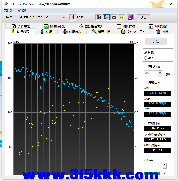Open the File (文件) menu
179x181 pixels.
tap(9, 10)
